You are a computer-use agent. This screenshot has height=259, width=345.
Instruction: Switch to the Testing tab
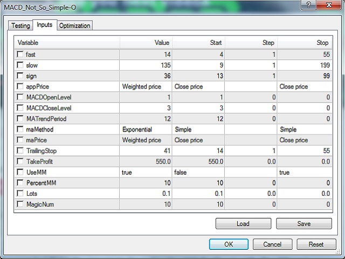[x=20, y=25]
